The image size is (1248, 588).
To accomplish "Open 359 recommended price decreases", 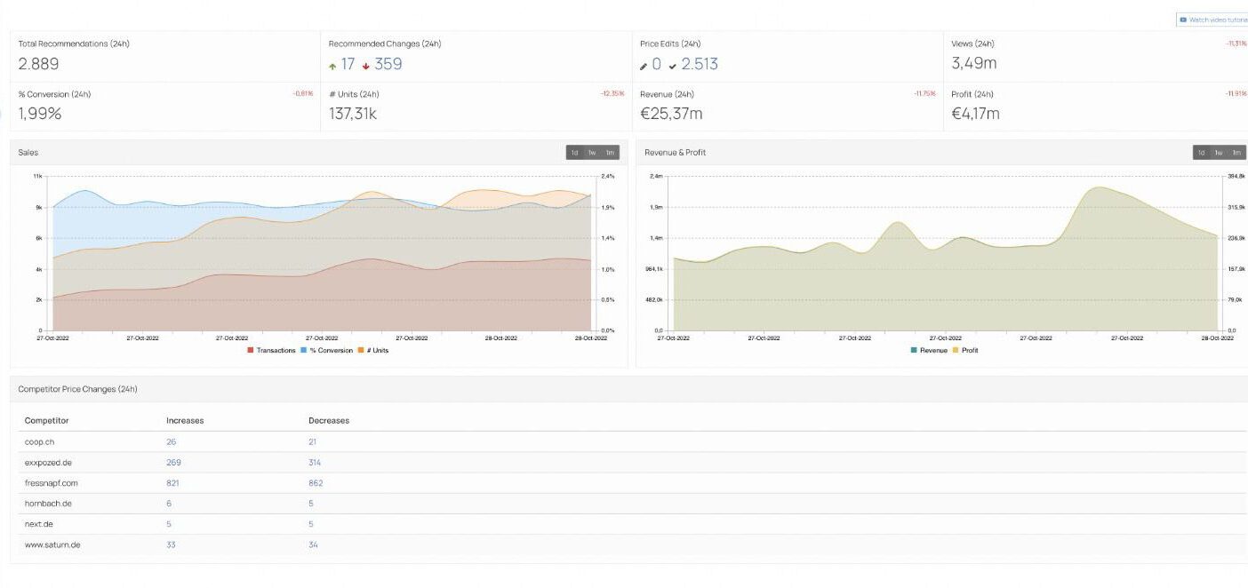I will [388, 64].
